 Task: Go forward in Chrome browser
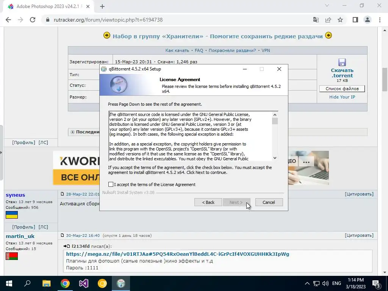point(20,20)
